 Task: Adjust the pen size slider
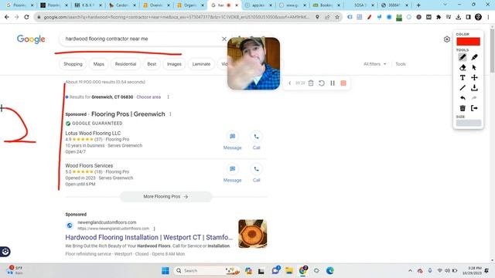point(469,123)
